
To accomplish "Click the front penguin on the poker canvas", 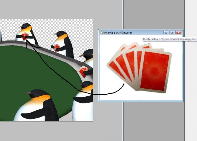I will (x=36, y=105).
